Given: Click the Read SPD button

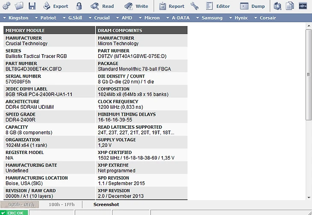Looking at the screenshot, I should pyautogui.click(x=102, y=6).
